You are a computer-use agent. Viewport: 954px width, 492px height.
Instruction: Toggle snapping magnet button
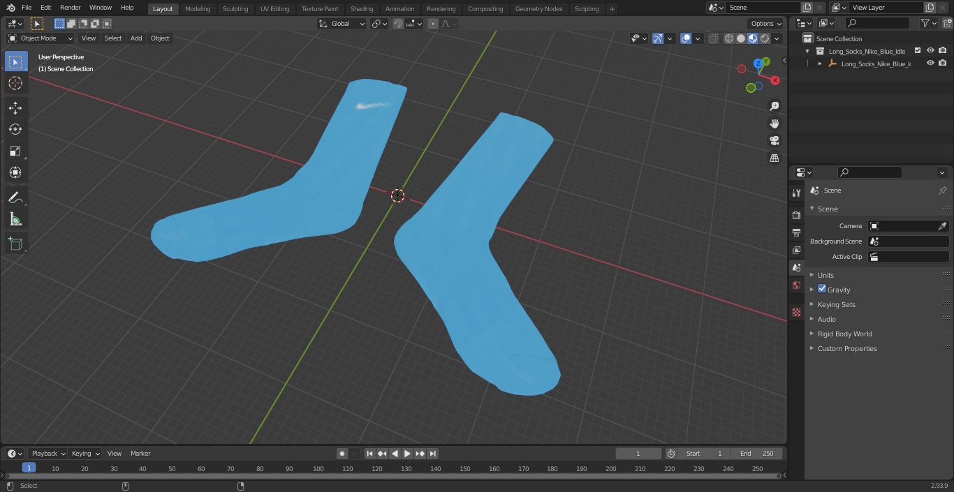click(x=397, y=24)
